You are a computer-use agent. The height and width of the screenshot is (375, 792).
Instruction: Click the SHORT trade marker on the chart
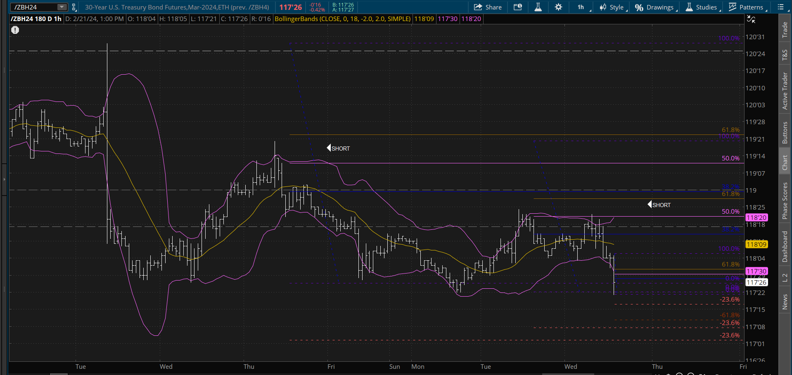point(339,148)
